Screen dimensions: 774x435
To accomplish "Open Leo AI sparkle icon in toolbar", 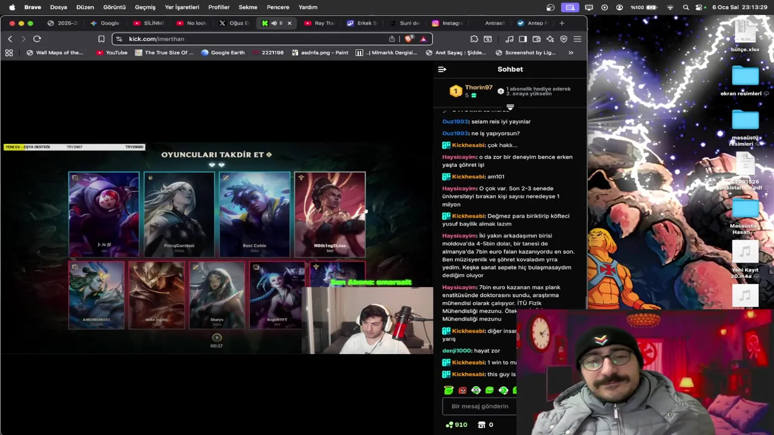I will tap(550, 39).
